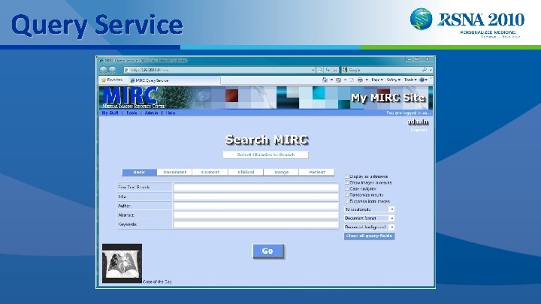Screen dimensions: 541x304
Task: Enable Suppress icon images checkbox
Action: [347, 201]
